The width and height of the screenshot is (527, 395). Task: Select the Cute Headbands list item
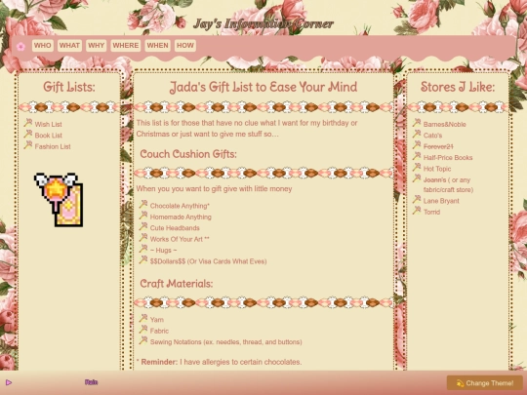point(175,228)
